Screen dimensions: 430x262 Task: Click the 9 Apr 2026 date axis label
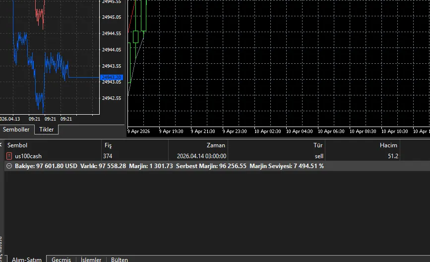[139, 131]
